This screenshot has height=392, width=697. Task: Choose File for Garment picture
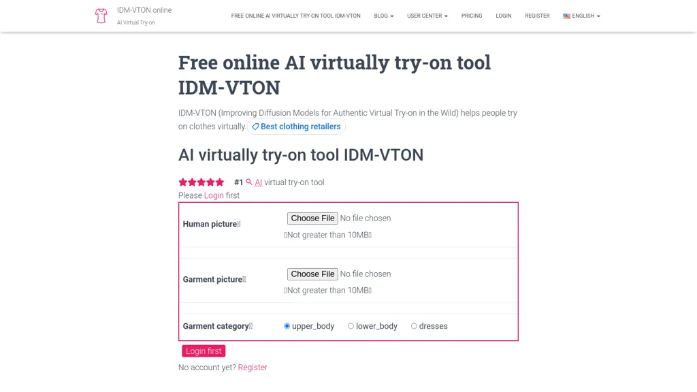[312, 274]
